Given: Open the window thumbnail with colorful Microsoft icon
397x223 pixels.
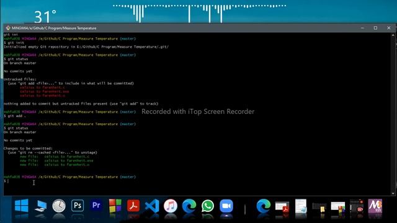Looking at the screenshot, I should pyautogui.click(x=338, y=208).
